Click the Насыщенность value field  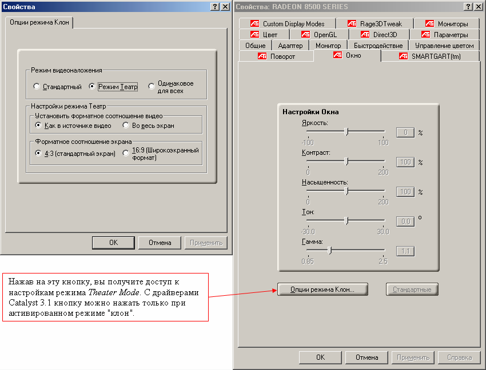(405, 192)
